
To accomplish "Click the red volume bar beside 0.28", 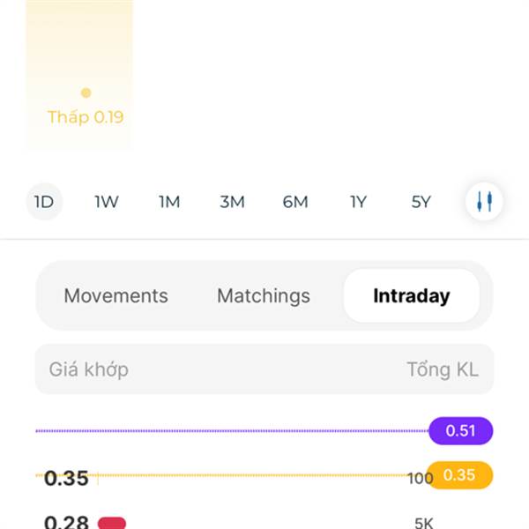I will click(112, 523).
